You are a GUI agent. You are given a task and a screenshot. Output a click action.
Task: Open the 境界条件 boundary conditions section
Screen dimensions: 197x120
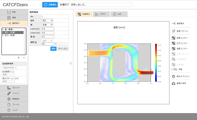coord(14,23)
